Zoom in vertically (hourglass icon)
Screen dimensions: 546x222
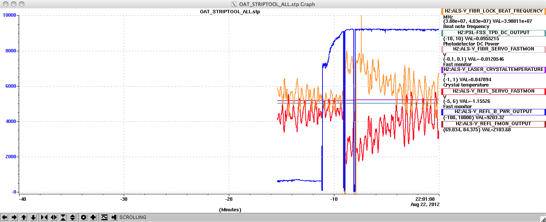tap(63, 217)
